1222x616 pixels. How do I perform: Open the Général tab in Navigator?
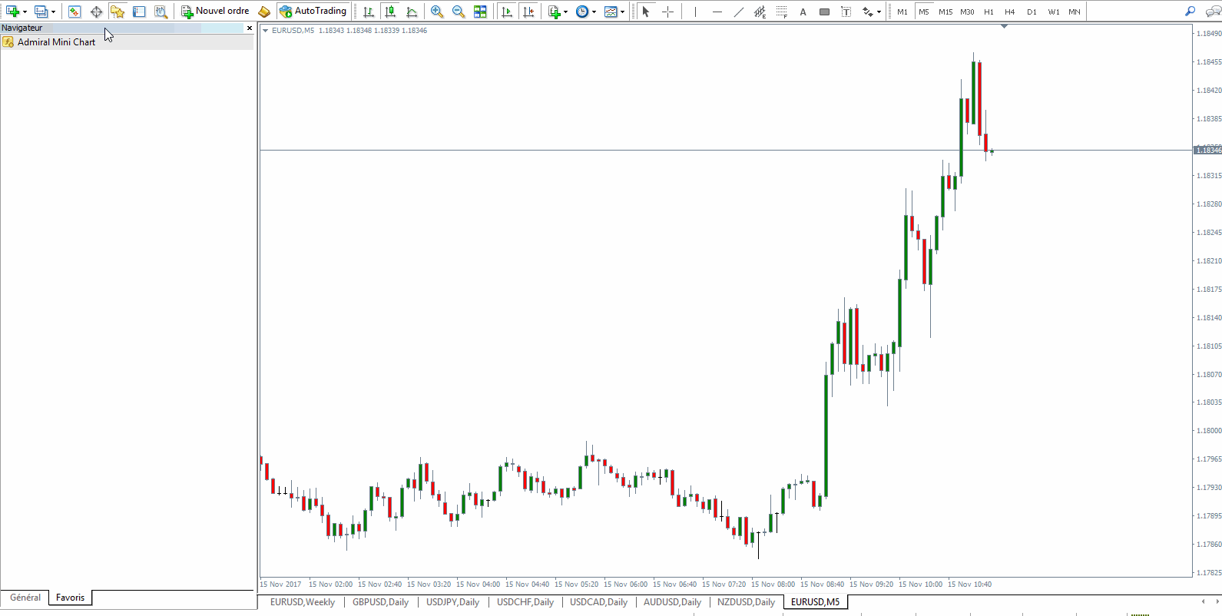coord(25,598)
